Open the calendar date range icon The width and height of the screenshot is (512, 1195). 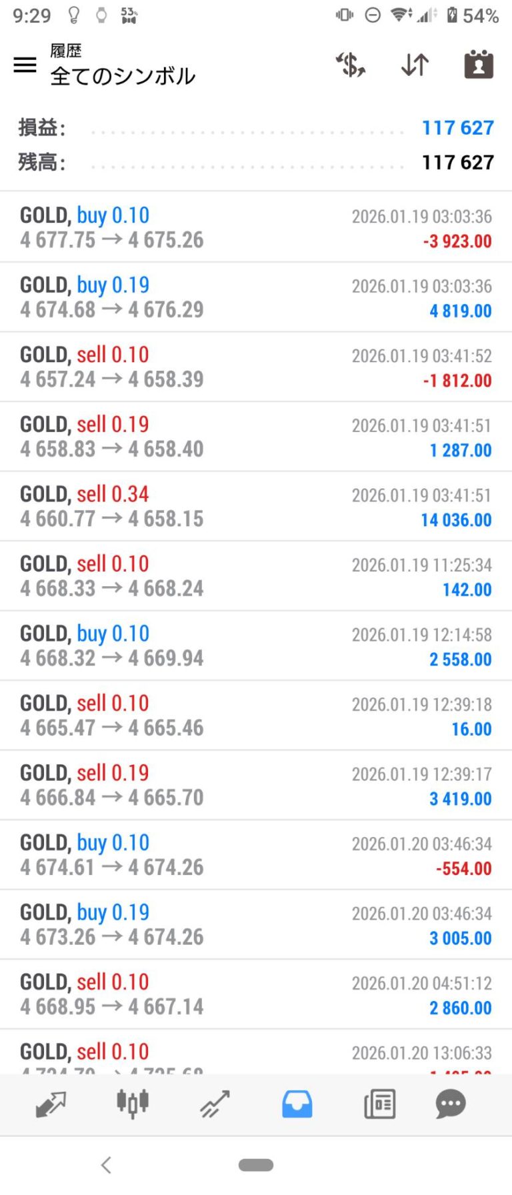[x=478, y=65]
